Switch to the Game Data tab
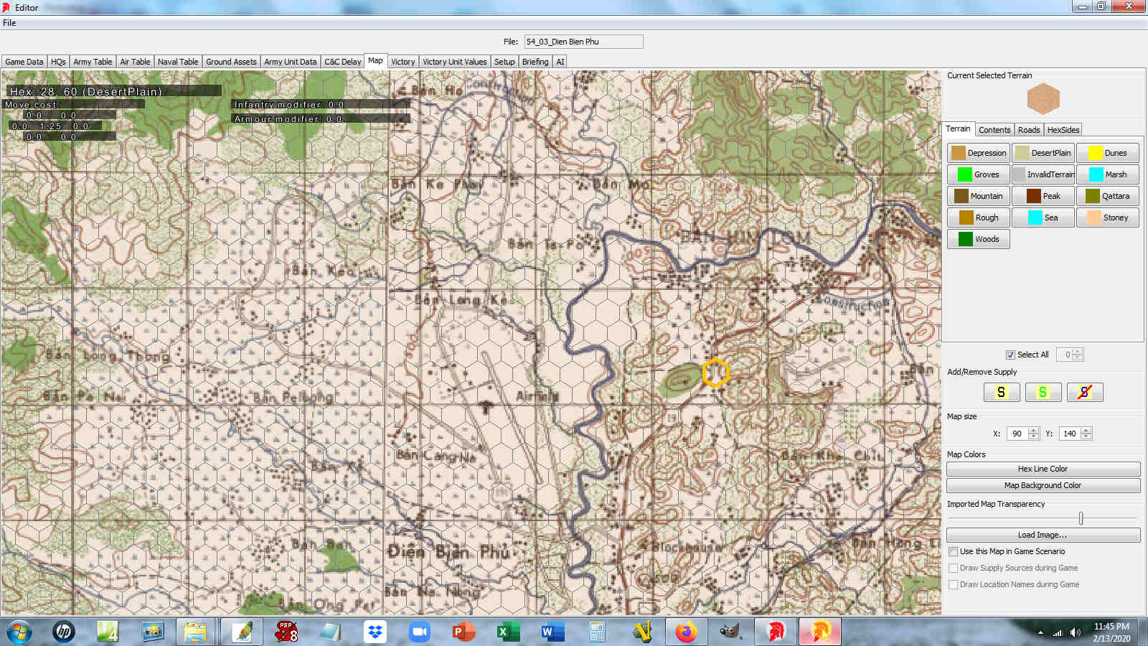Screen dimensions: 1148x646 [x=24, y=62]
